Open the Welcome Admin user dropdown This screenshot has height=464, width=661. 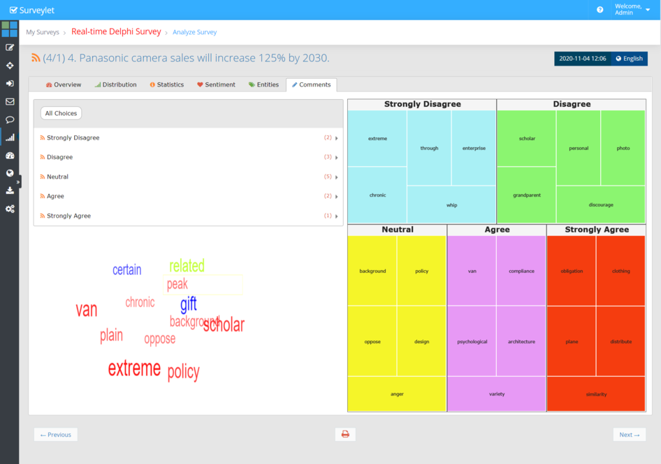[x=632, y=10]
